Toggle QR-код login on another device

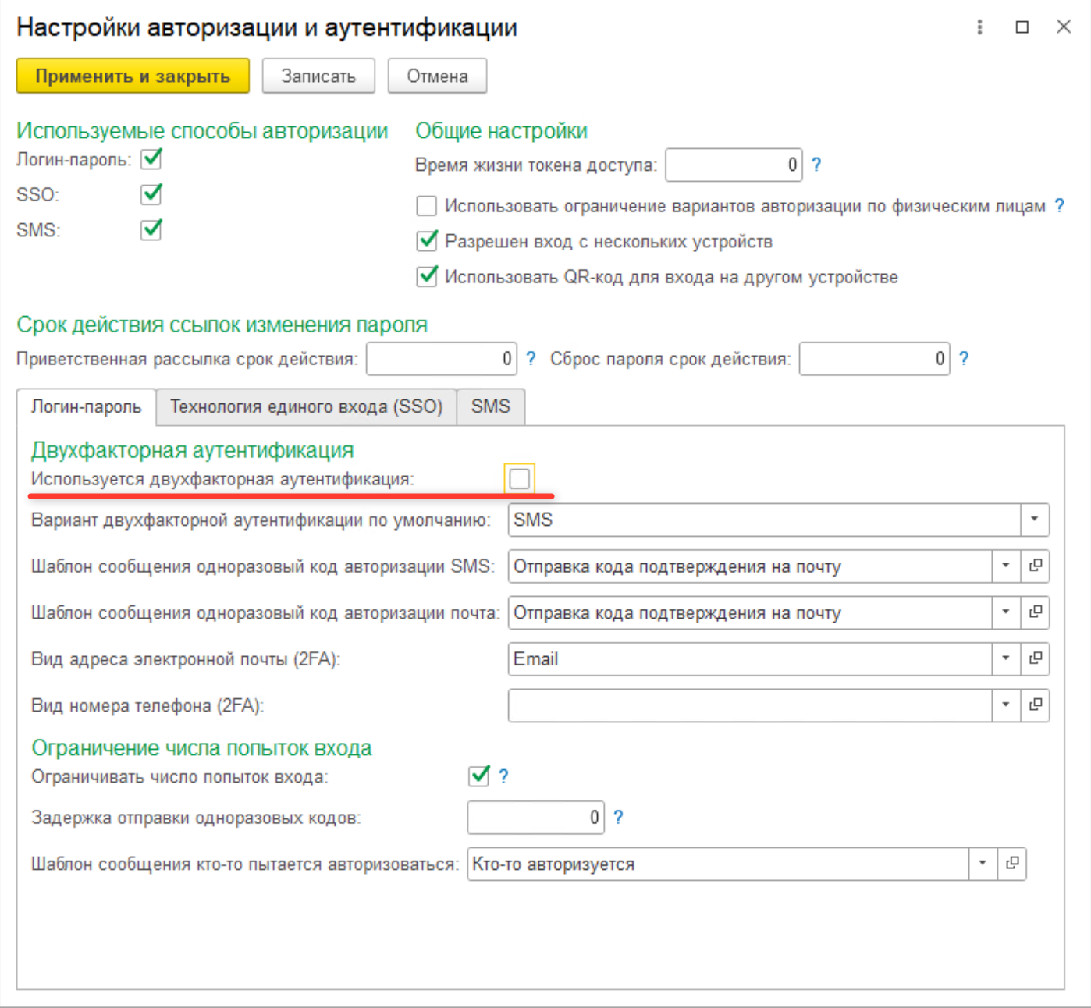click(427, 277)
